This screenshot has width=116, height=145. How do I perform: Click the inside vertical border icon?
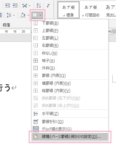[35, 91]
